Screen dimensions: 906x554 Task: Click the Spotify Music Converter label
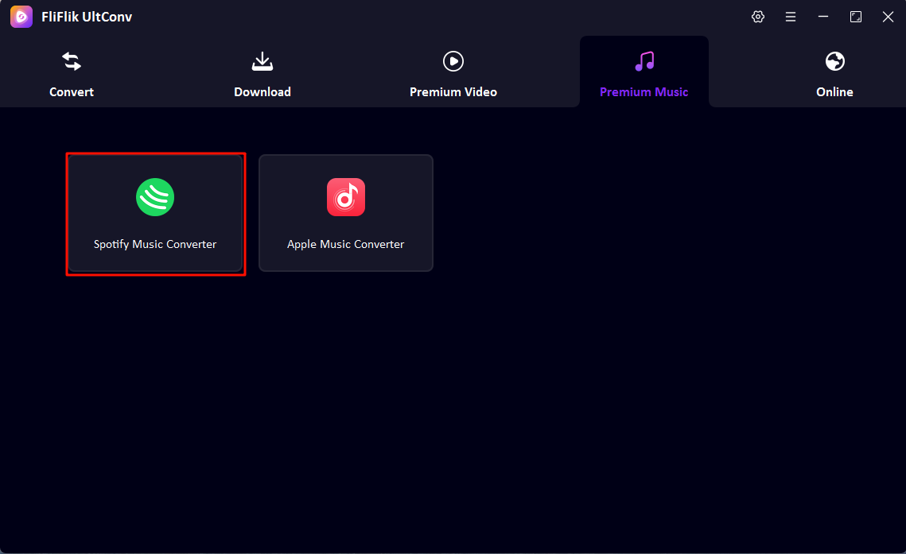(155, 243)
